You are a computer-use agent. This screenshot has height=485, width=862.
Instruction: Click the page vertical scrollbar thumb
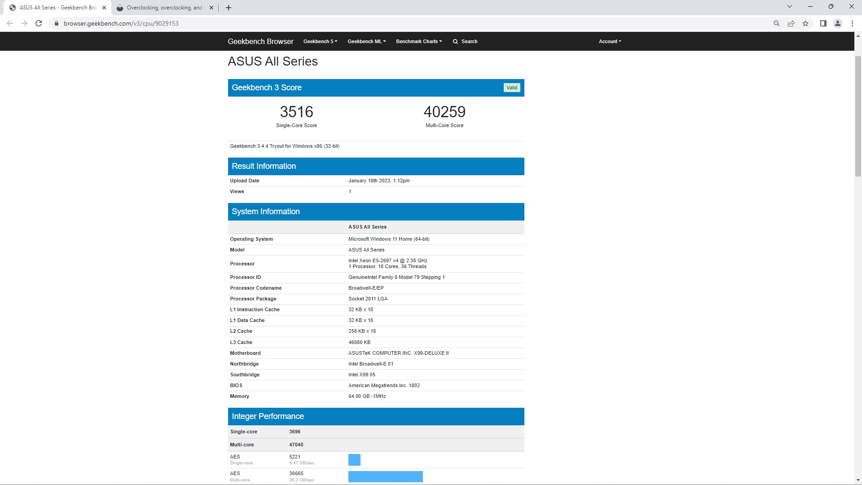click(x=858, y=116)
